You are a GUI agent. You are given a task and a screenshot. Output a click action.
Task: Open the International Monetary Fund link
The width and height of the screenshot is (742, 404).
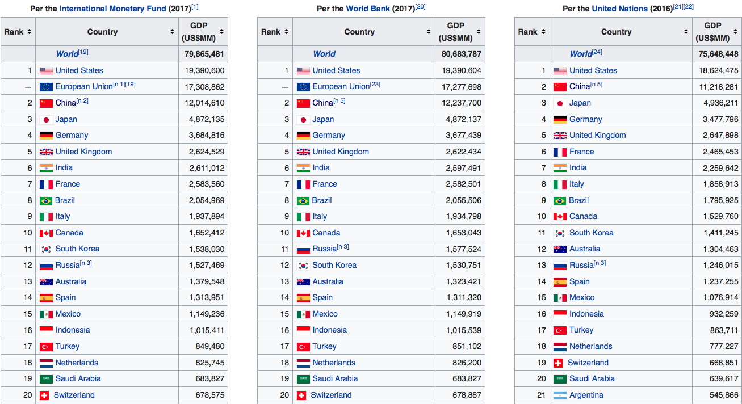coord(112,9)
